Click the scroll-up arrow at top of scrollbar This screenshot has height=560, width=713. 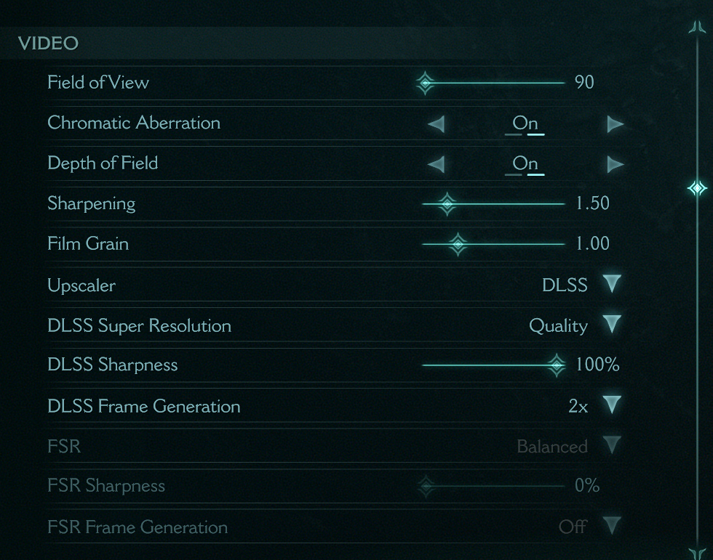[697, 26]
